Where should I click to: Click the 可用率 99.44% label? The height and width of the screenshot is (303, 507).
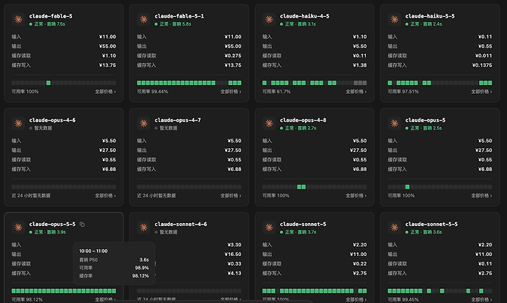152,92
